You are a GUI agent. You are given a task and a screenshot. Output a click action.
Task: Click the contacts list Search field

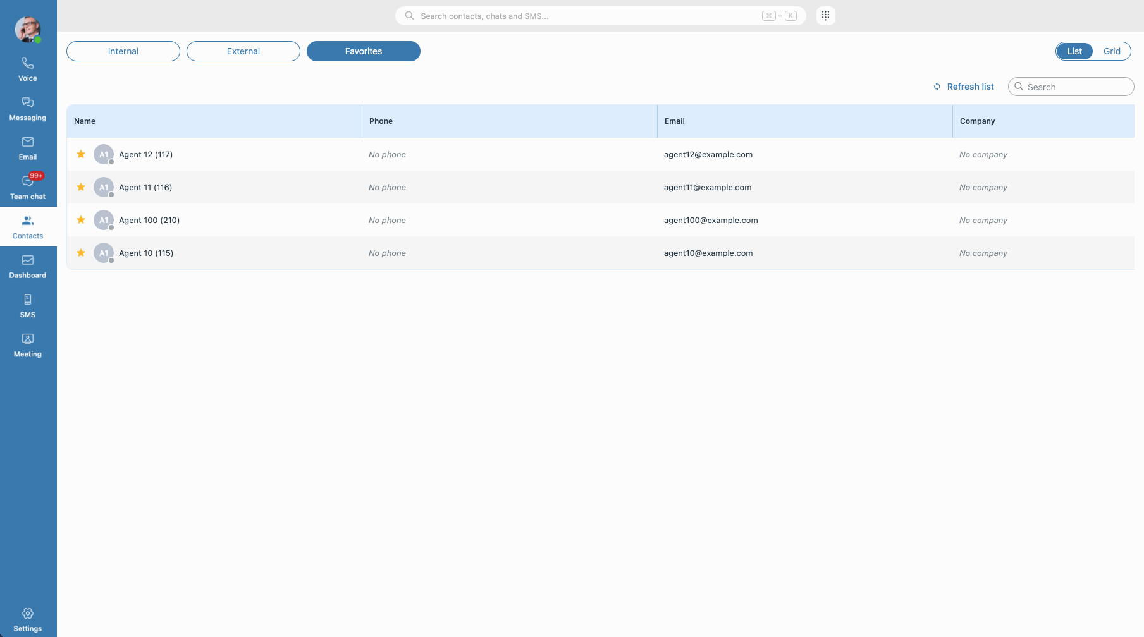pos(1071,87)
